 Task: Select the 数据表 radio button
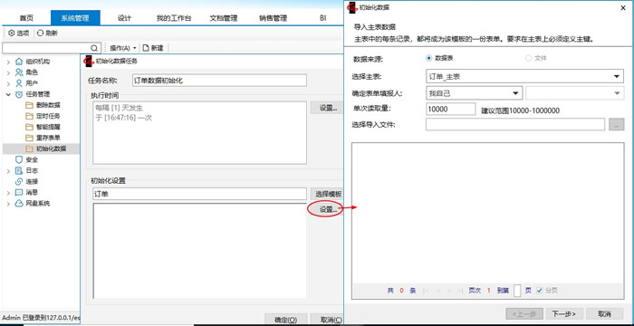click(429, 58)
